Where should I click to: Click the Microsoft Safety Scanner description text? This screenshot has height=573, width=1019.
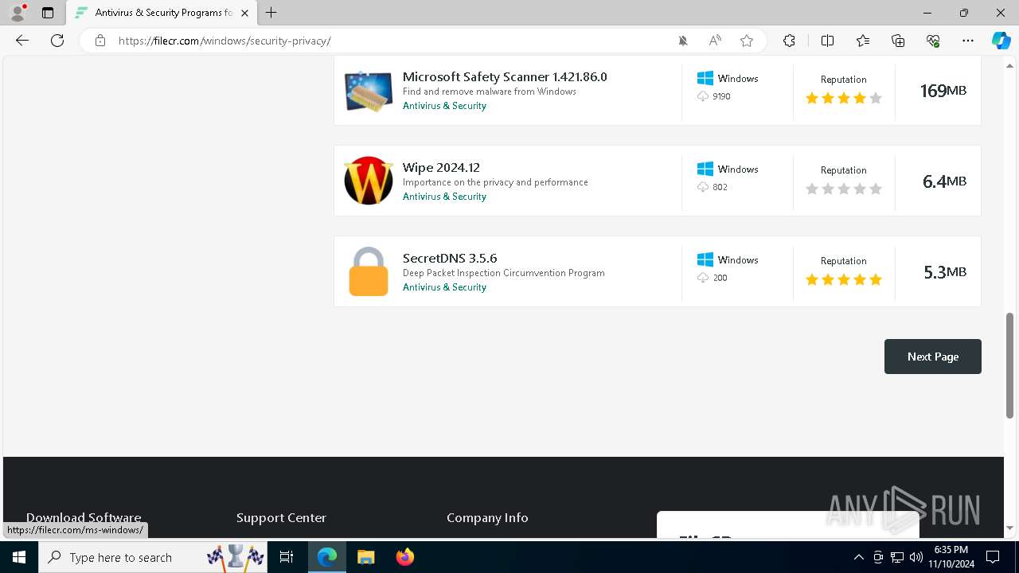pyautogui.click(x=490, y=92)
